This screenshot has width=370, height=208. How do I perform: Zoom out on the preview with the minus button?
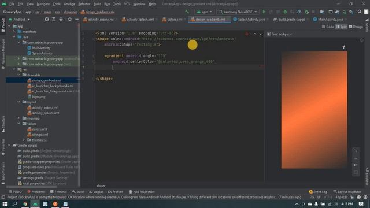click(356, 158)
